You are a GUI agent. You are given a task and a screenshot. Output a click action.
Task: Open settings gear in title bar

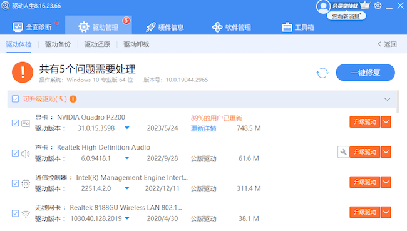378,6
